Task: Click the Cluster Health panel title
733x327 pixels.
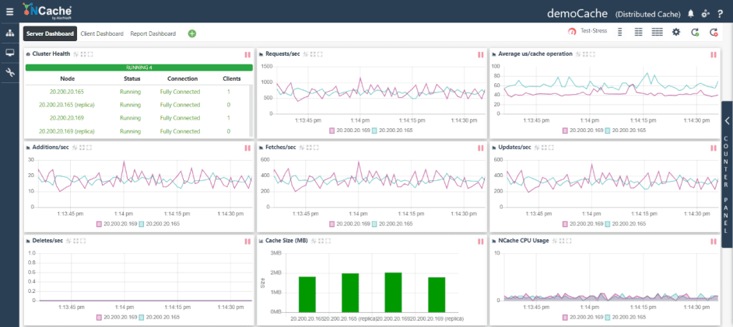Action: 51,54
